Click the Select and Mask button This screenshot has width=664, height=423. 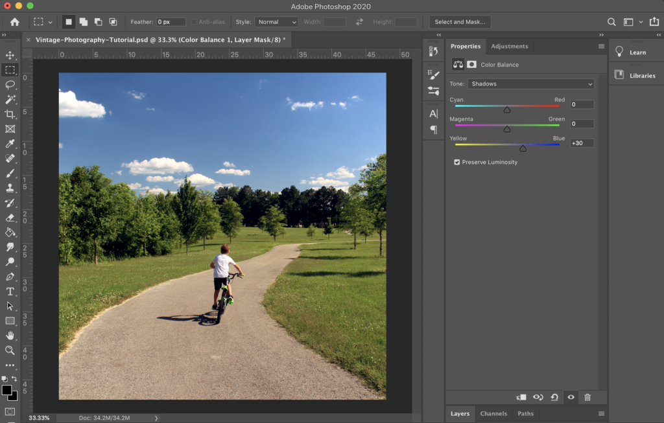pos(460,22)
